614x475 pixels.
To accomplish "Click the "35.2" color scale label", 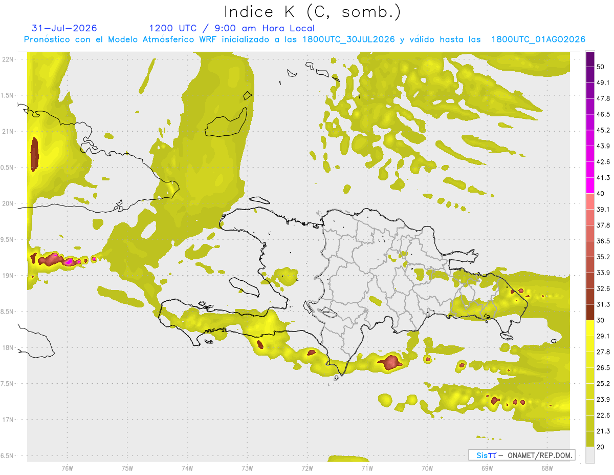I will pyautogui.click(x=603, y=257).
